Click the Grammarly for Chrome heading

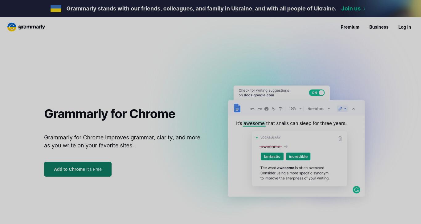110,114
